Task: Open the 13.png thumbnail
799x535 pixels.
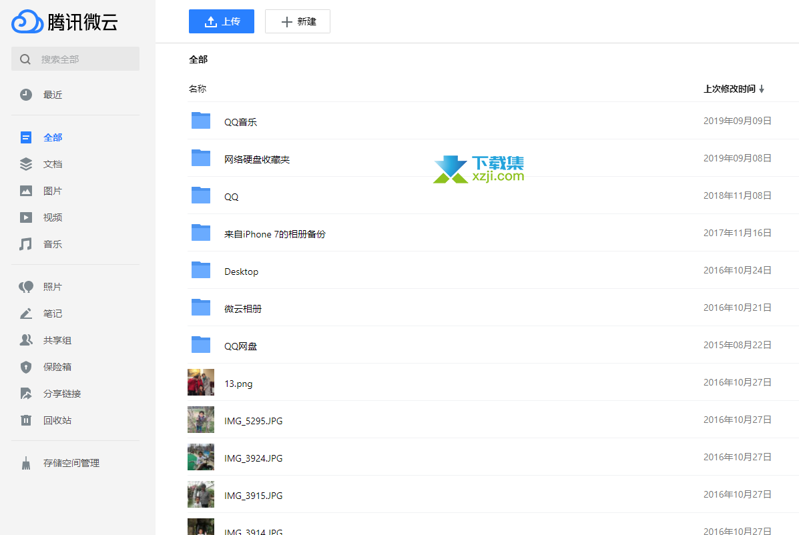Action: click(x=201, y=382)
